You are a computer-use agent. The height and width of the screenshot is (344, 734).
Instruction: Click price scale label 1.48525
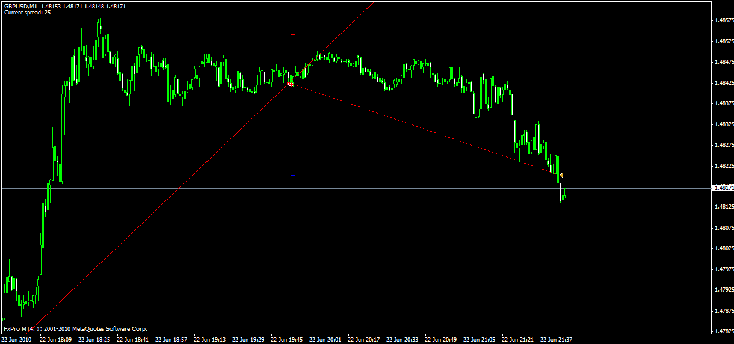point(724,41)
